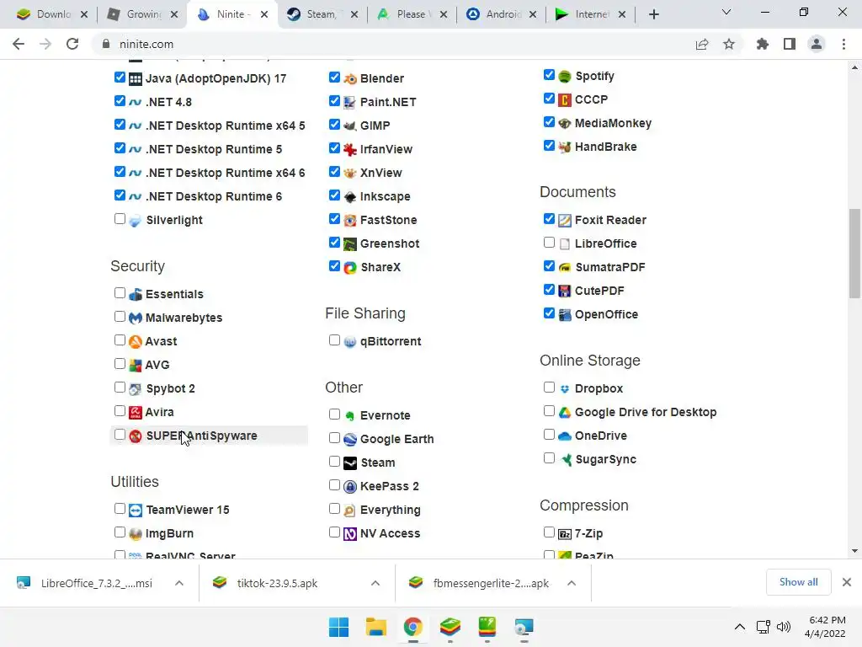Image resolution: width=862 pixels, height=647 pixels.
Task: Click the Avira icon
Action: pos(136,412)
